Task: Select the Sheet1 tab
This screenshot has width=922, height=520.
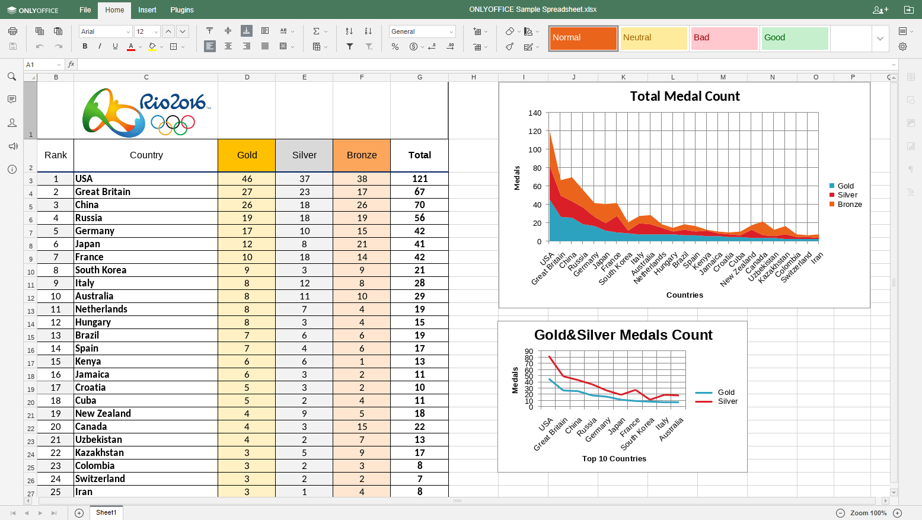Action: (106, 512)
